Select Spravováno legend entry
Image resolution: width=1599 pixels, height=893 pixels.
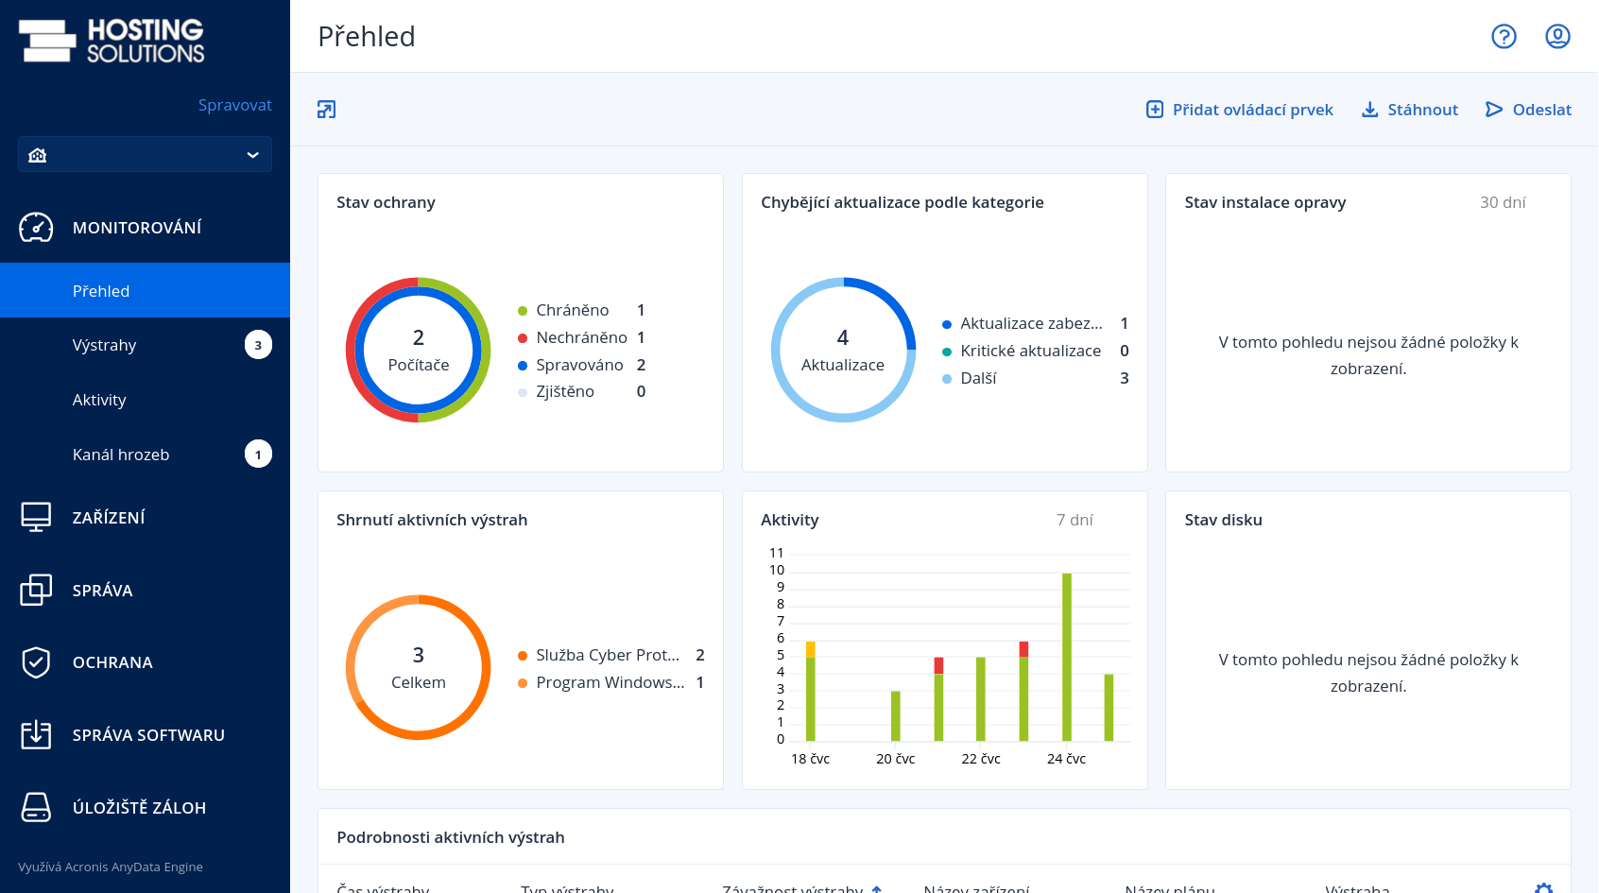pyautogui.click(x=581, y=365)
